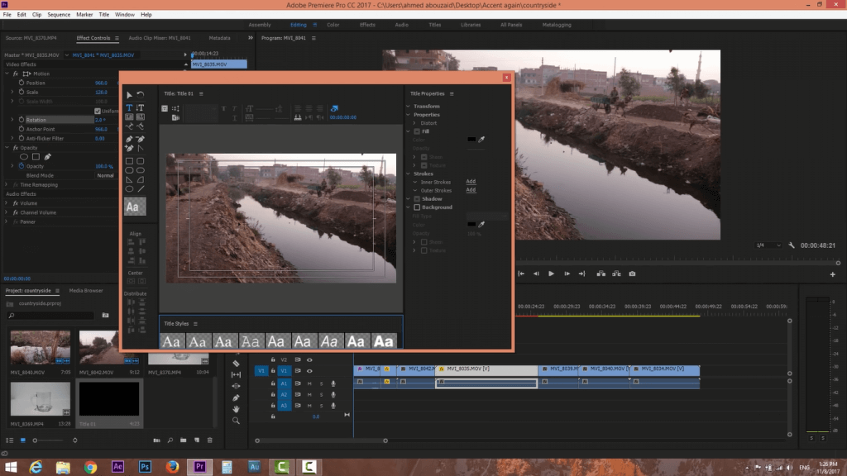The image size is (847, 476).
Task: Select the Rectangle shape tool
Action: [x=130, y=161]
